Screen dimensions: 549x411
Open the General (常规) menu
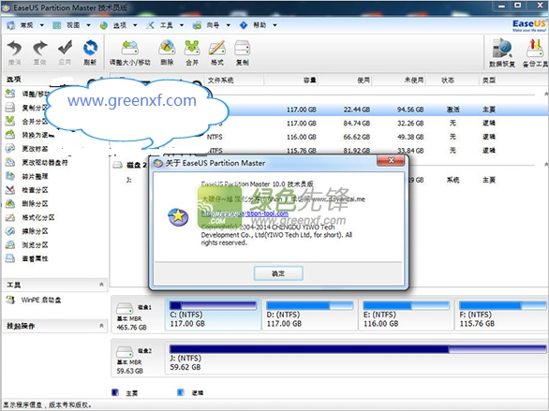tap(26, 25)
